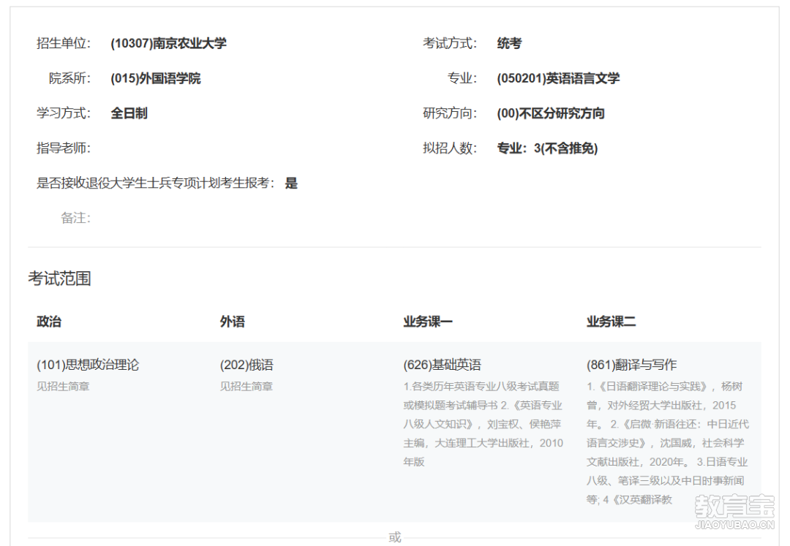Select the text (10307)南京农业大学
Screen dimensions: 790x546
(x=168, y=43)
